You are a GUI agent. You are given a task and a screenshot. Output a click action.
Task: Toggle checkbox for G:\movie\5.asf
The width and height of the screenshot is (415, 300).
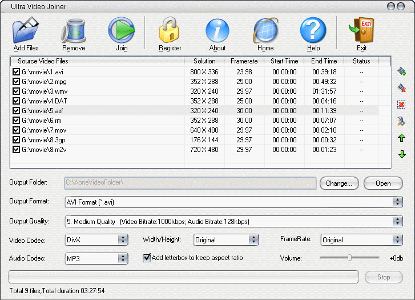pos(16,110)
